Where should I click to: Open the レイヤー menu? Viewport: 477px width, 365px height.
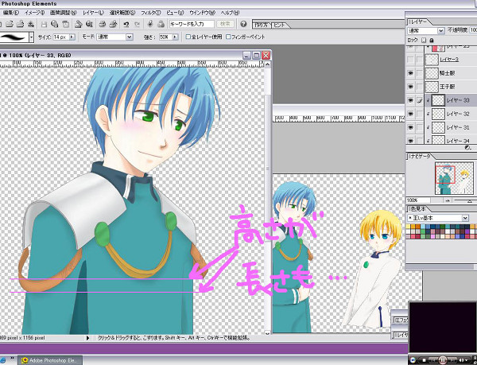(x=93, y=13)
